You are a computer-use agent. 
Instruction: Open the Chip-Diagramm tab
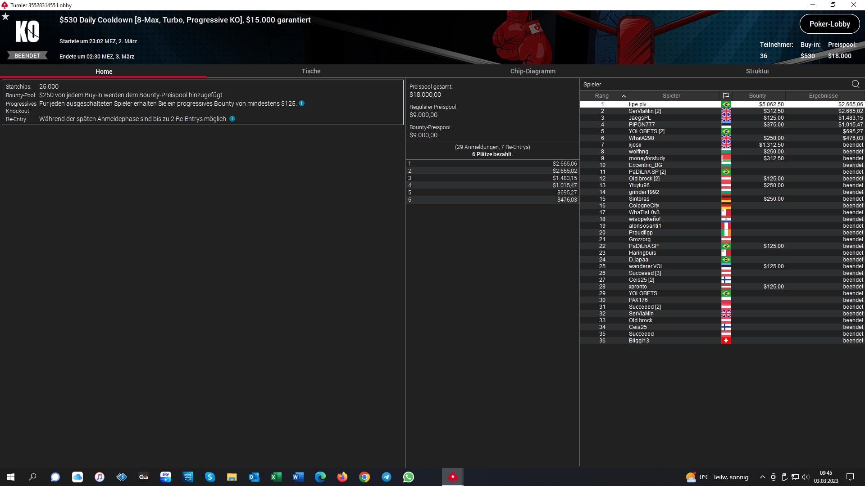[x=533, y=71]
